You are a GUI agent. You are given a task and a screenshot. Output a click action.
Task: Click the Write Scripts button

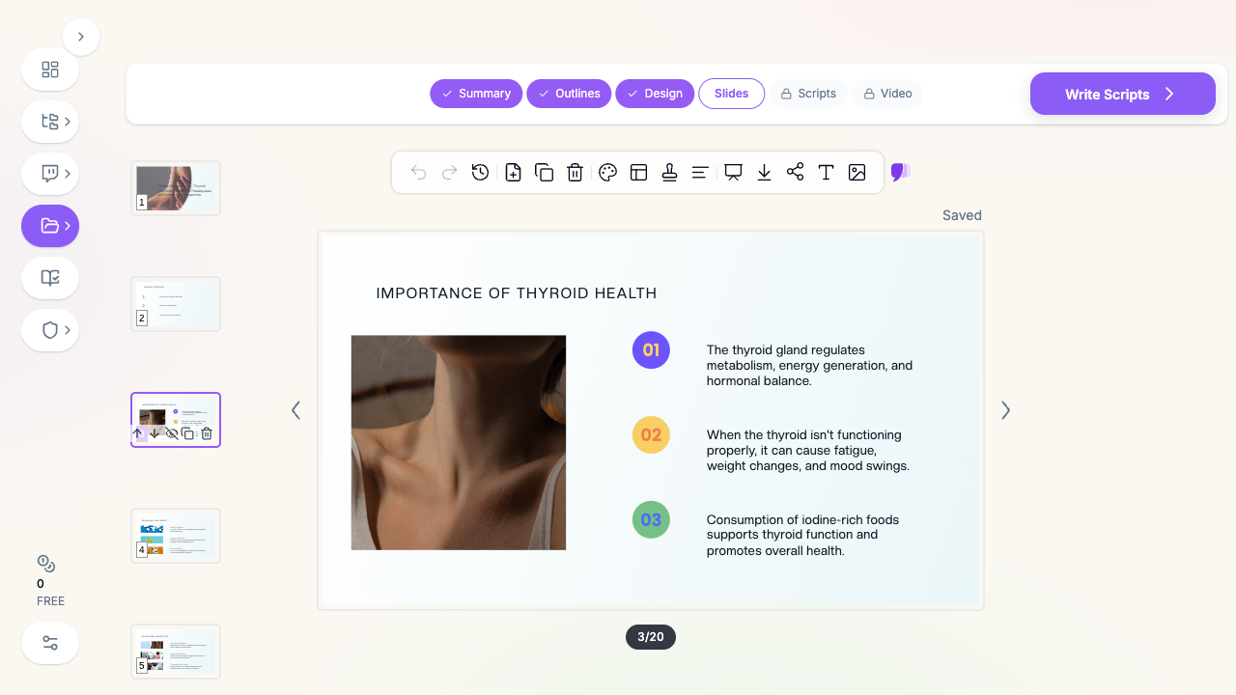[1123, 94]
